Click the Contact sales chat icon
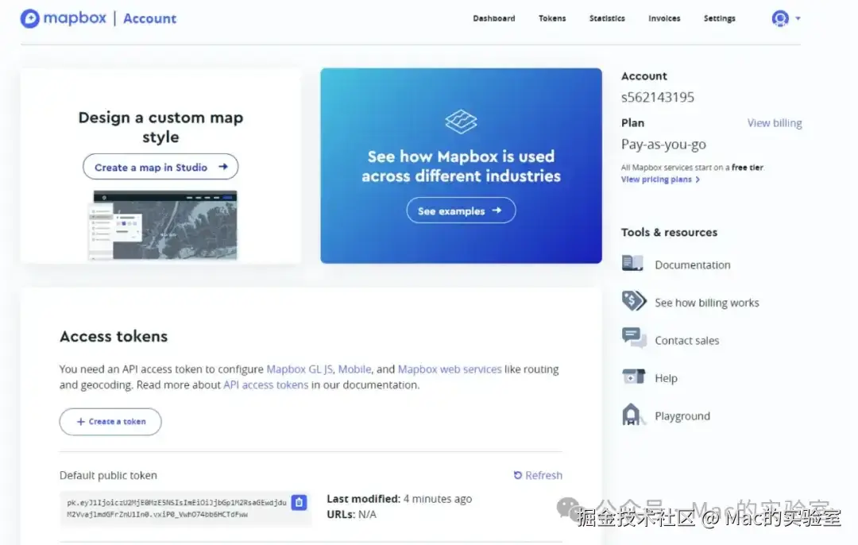The width and height of the screenshot is (858, 545). [634, 338]
